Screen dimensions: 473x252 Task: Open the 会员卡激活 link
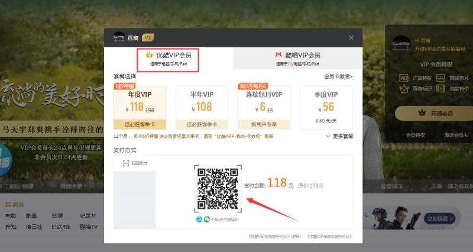[x=338, y=76]
